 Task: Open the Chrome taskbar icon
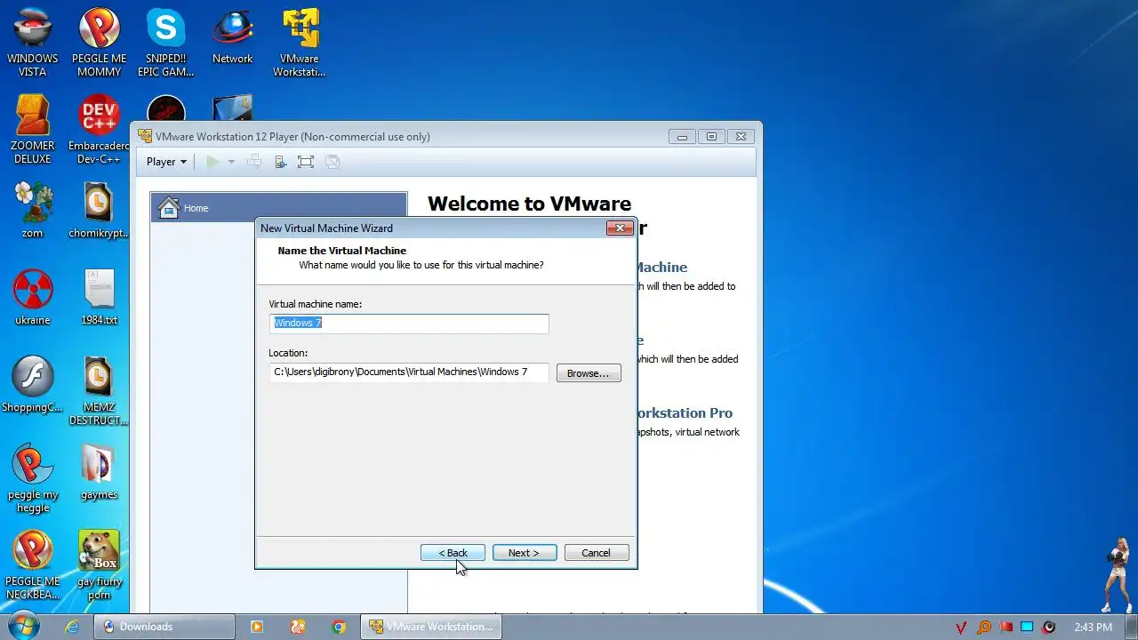coord(339,627)
